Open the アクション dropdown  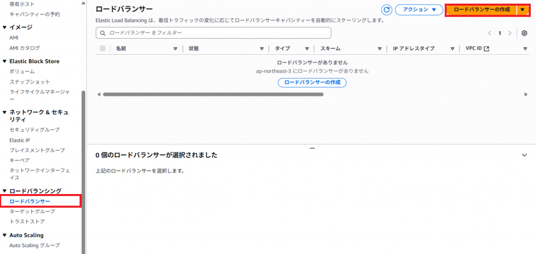[x=419, y=10]
